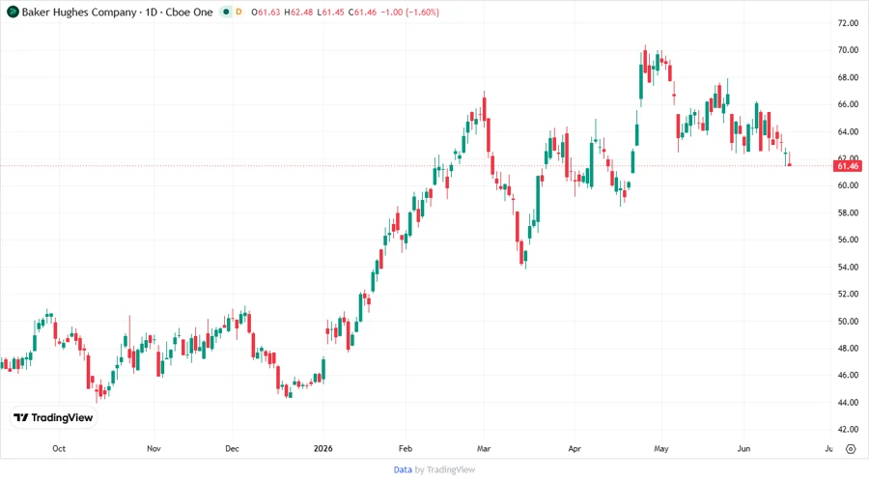Click the 48.00 price axis label
Viewport: 869px width, 481px height.
tap(848, 348)
